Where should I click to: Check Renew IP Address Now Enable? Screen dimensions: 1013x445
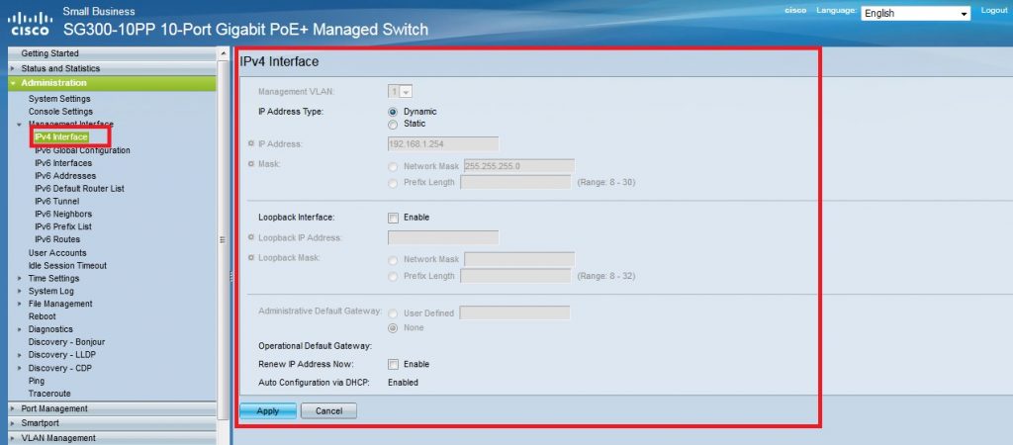[x=394, y=364]
